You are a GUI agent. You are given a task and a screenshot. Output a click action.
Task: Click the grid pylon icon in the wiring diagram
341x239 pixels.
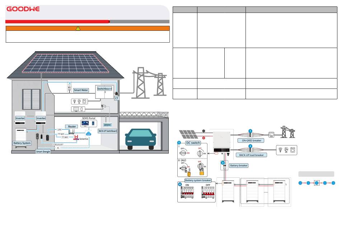tap(288, 132)
